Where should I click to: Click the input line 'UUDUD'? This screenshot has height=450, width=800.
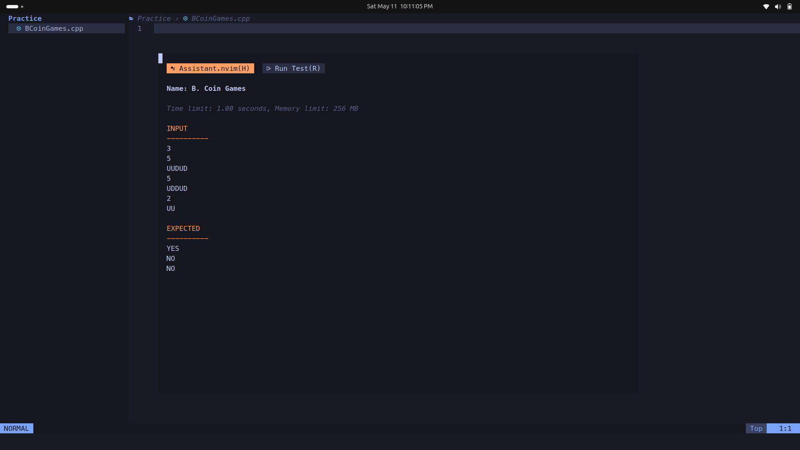[x=177, y=168]
